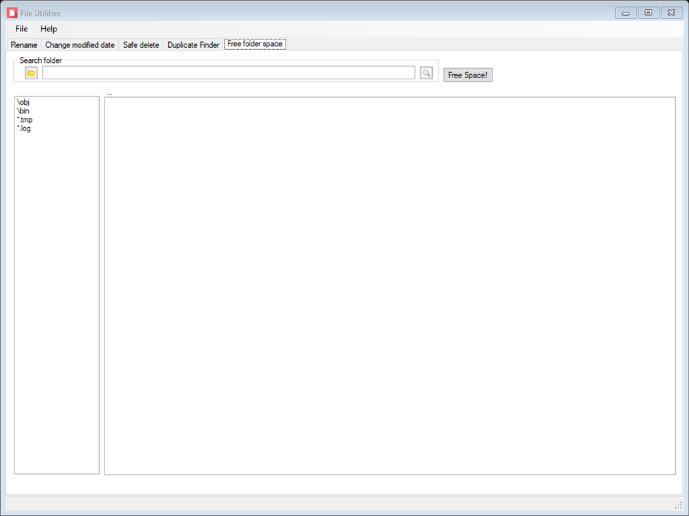This screenshot has height=516, width=689.
Task: Open the folder browse icon
Action: [30, 72]
